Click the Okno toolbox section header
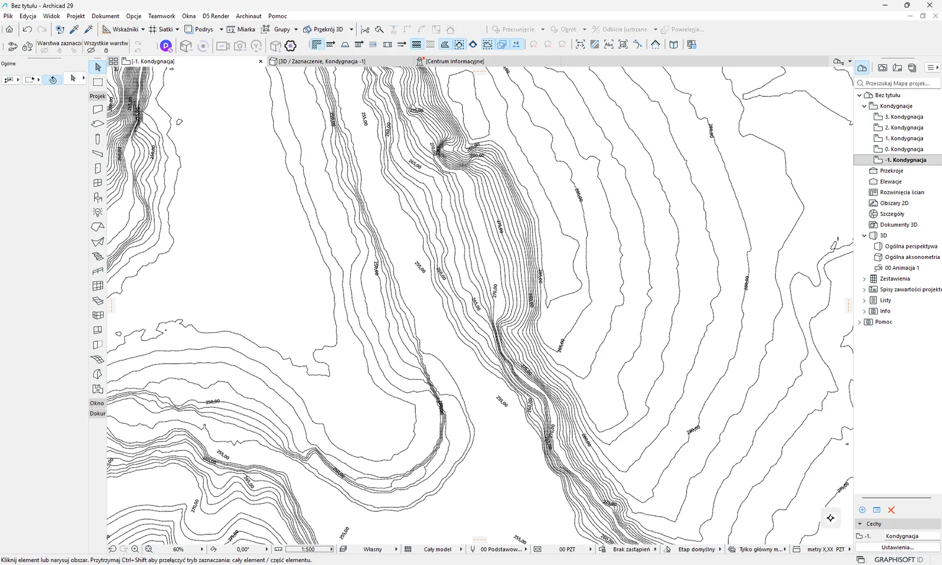This screenshot has height=565, width=942. pos(97,403)
